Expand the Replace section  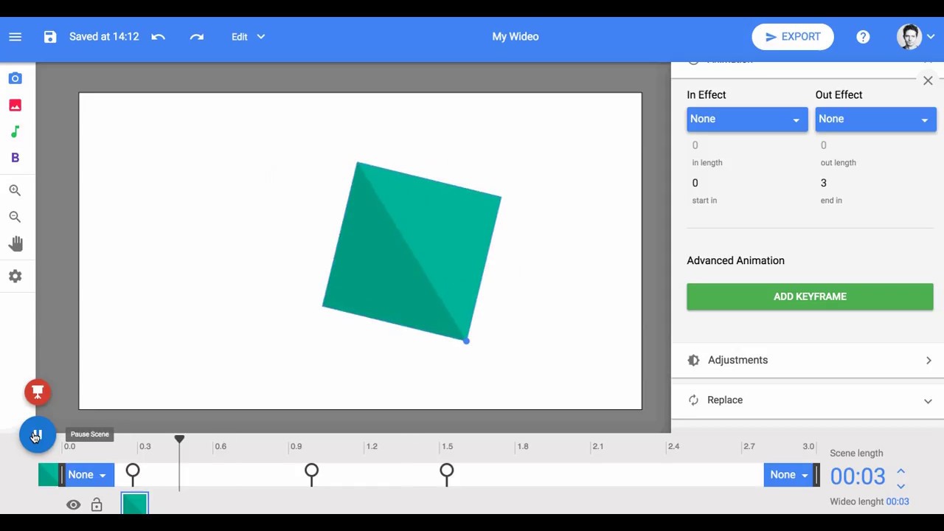pyautogui.click(x=808, y=400)
